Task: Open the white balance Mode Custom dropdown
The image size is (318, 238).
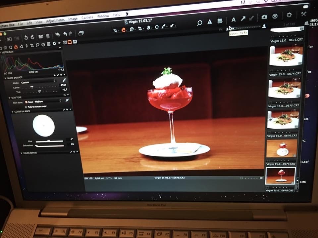Action: (38, 82)
